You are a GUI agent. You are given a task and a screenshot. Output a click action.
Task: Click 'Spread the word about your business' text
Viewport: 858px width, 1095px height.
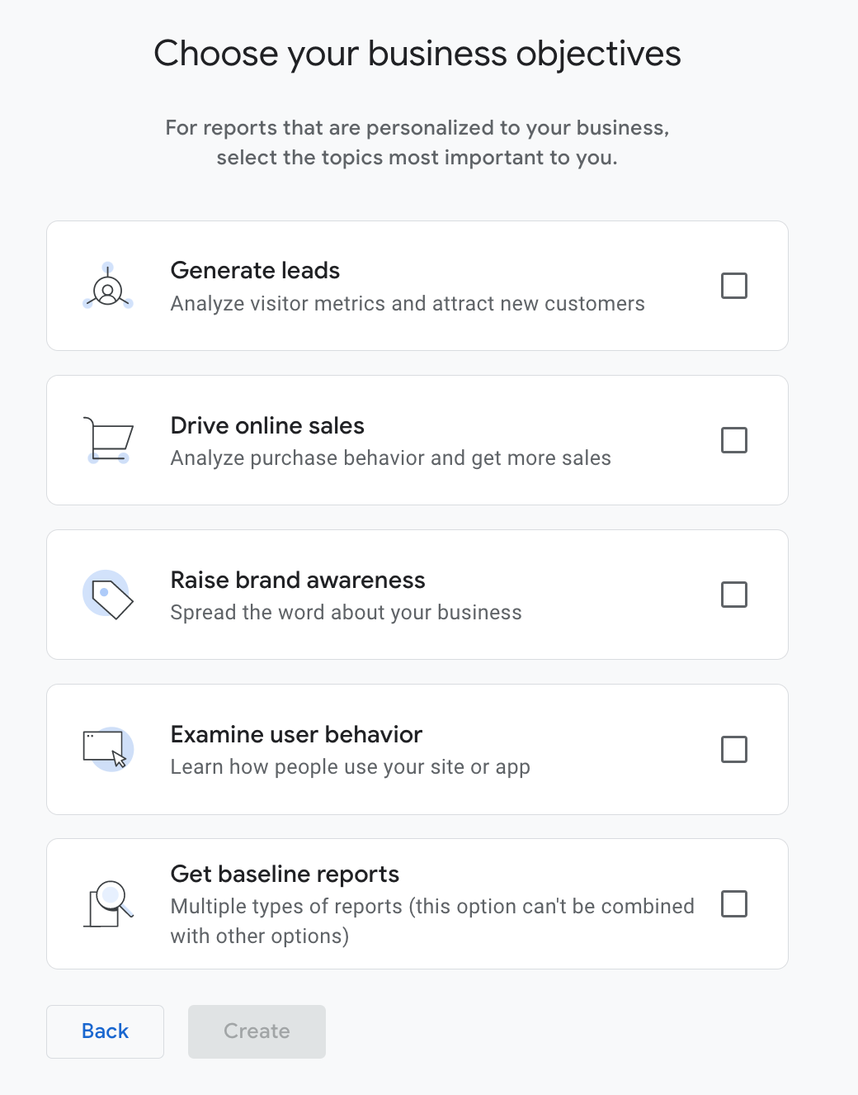[x=346, y=613]
